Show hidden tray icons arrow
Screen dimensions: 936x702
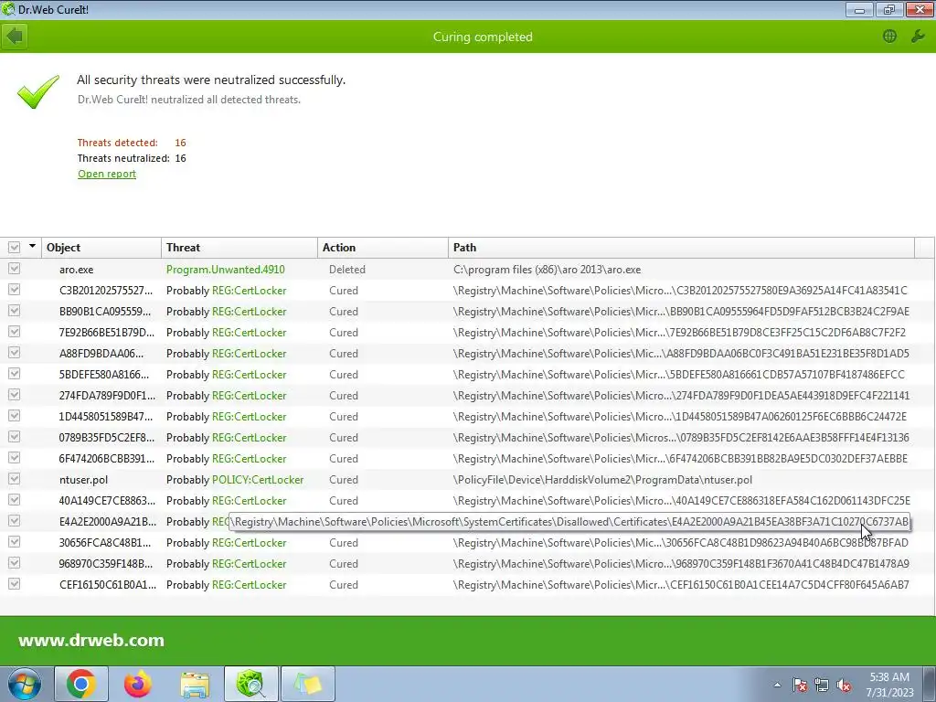pyautogui.click(x=777, y=685)
